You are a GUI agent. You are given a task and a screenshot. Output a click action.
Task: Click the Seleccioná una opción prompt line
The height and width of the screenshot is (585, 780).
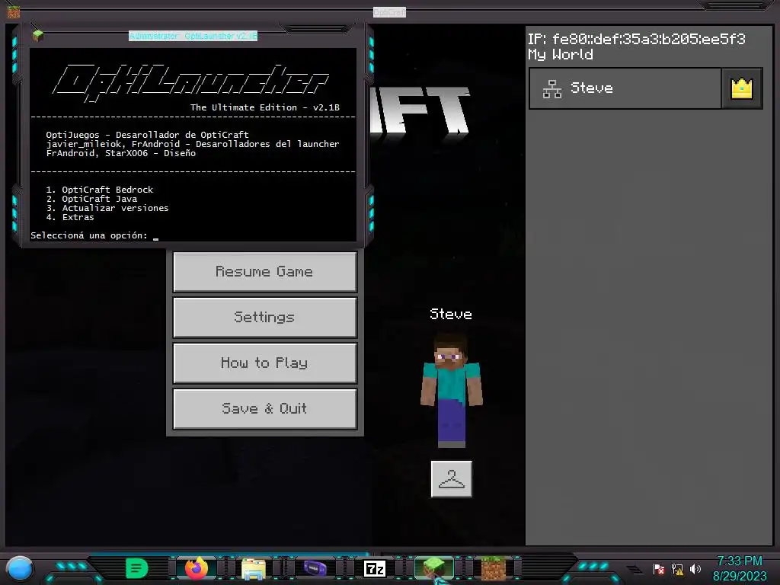[94, 235]
